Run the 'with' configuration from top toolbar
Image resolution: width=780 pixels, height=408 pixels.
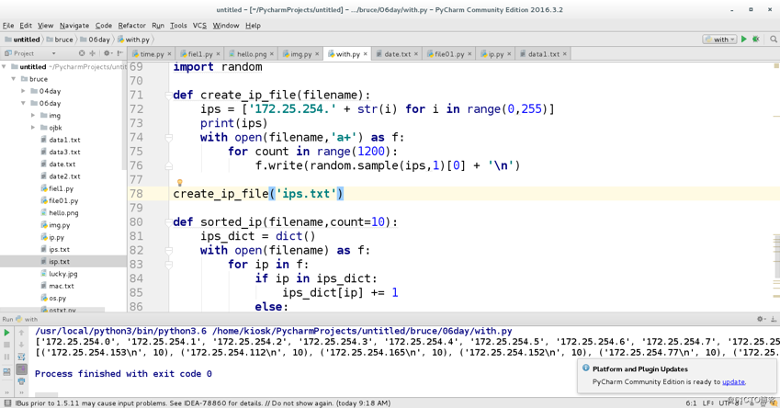[x=744, y=40]
